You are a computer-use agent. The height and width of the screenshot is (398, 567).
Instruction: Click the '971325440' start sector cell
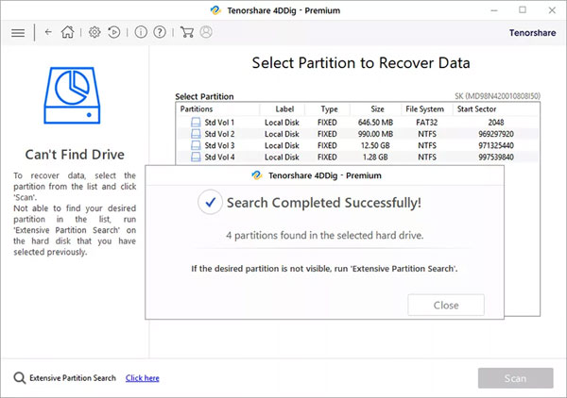(496, 145)
